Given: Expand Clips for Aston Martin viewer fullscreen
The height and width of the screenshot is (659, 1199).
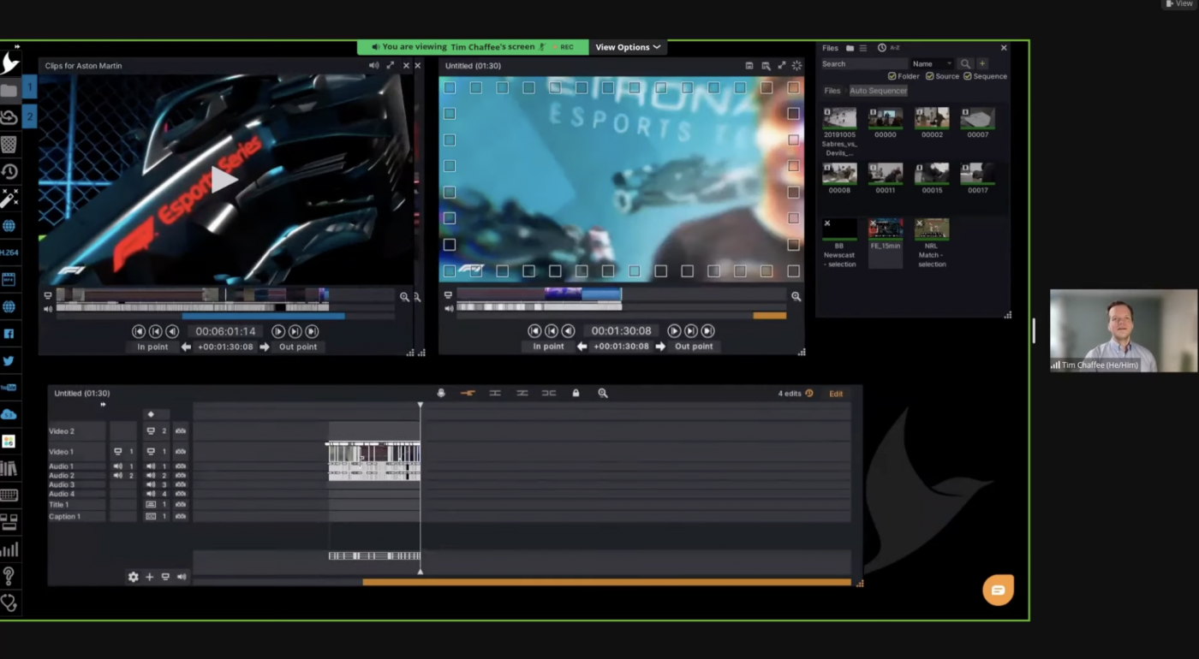Looking at the screenshot, I should pos(391,65).
